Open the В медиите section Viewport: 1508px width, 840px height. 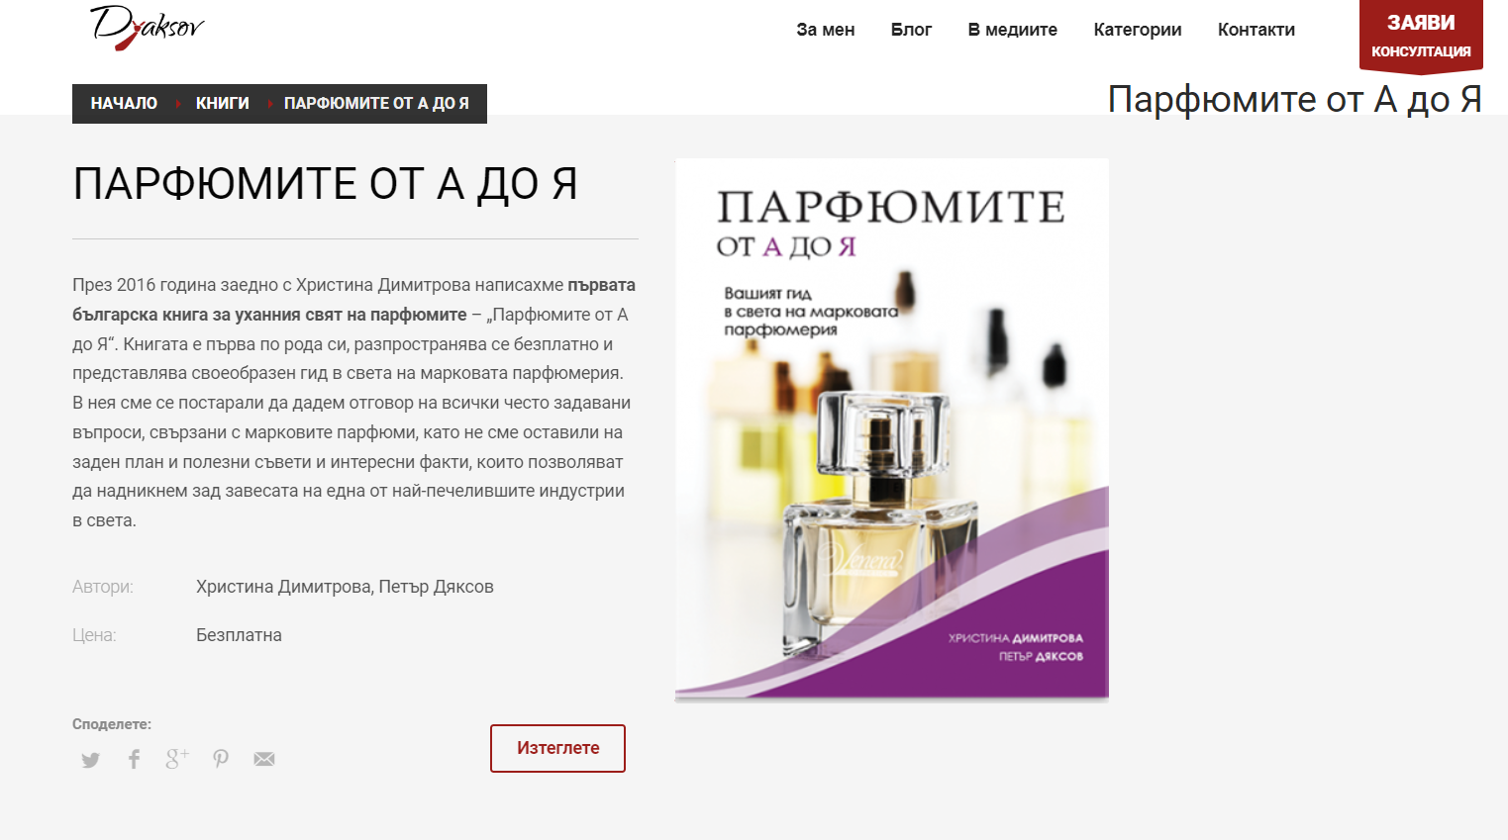[1012, 30]
